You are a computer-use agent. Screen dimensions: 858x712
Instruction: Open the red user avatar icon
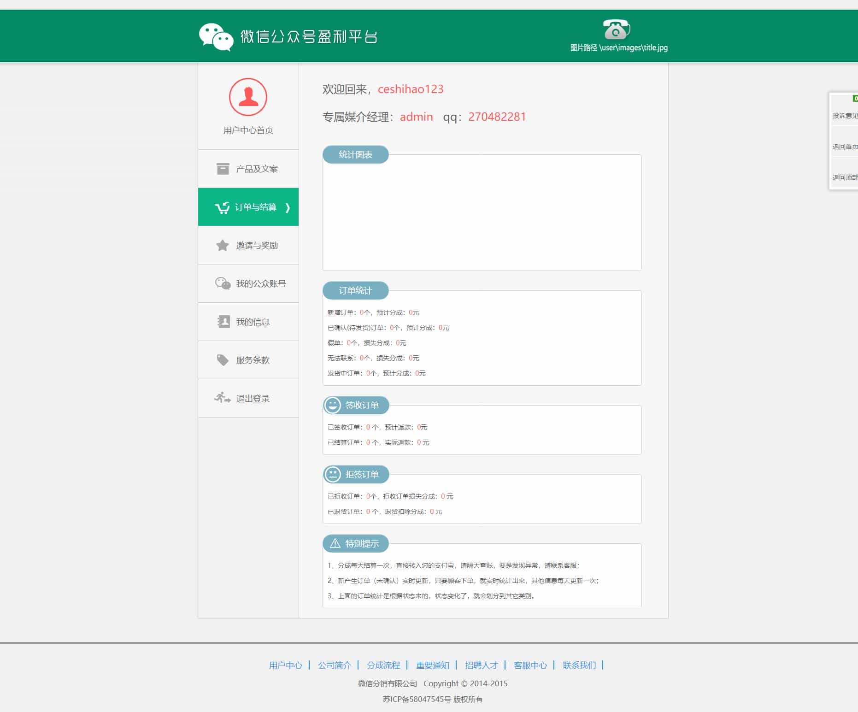tap(248, 97)
